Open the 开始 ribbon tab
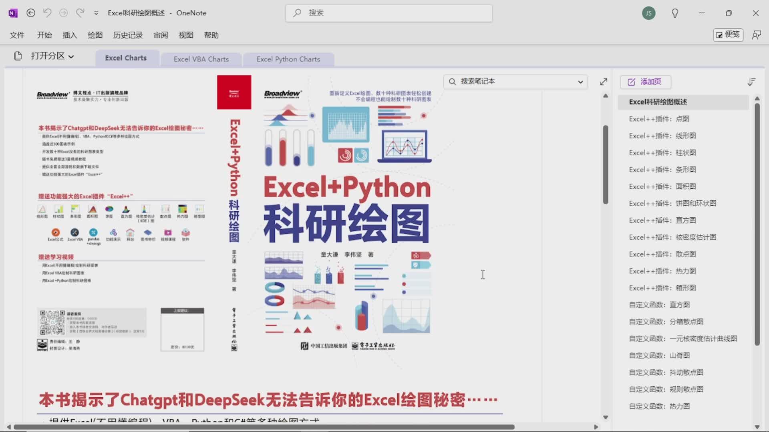 pos(44,35)
